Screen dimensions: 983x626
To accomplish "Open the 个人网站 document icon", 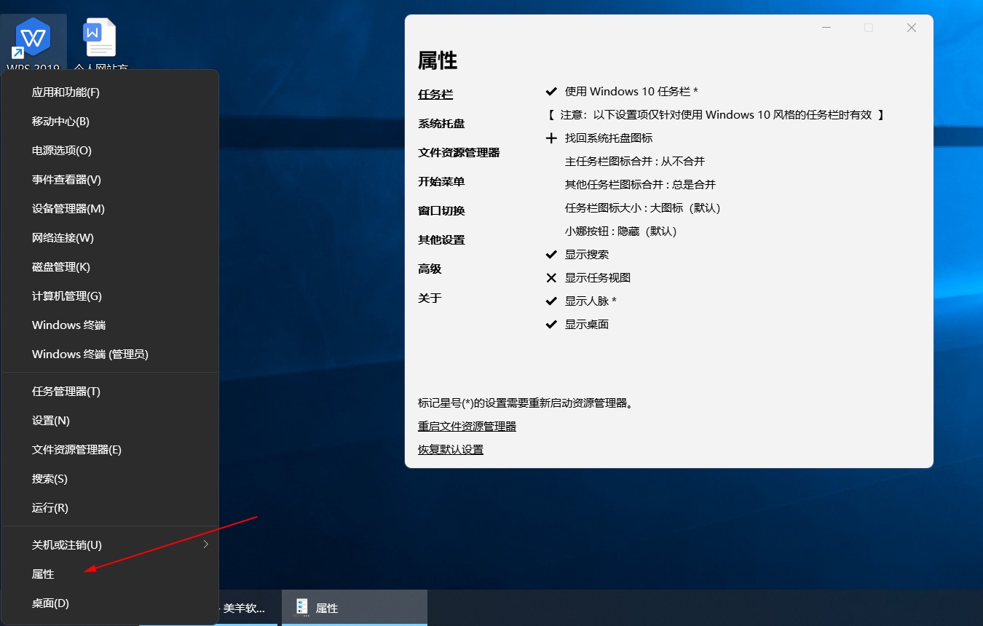I will point(100,36).
